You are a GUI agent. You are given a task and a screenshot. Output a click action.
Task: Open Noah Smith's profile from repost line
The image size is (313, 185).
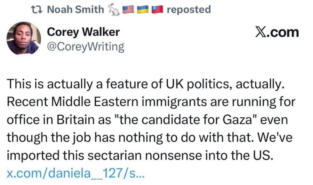[x=75, y=10]
